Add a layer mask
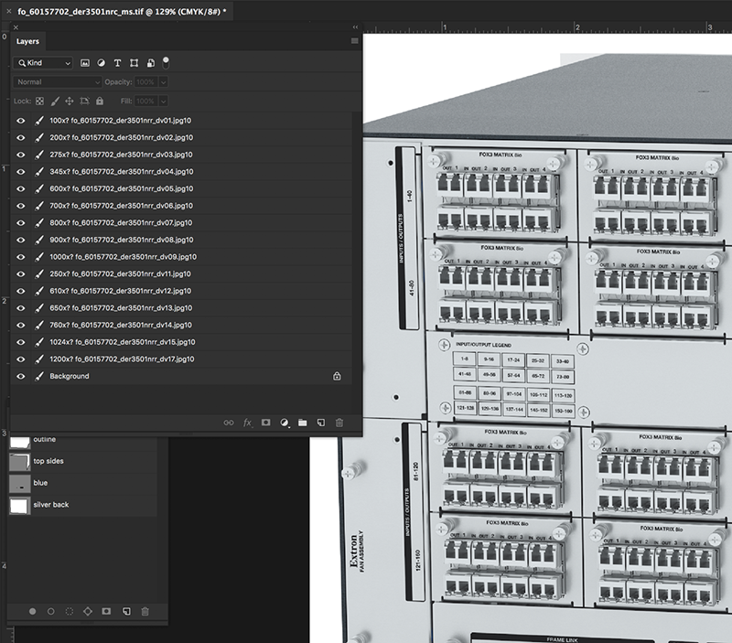The image size is (732, 643). (265, 423)
